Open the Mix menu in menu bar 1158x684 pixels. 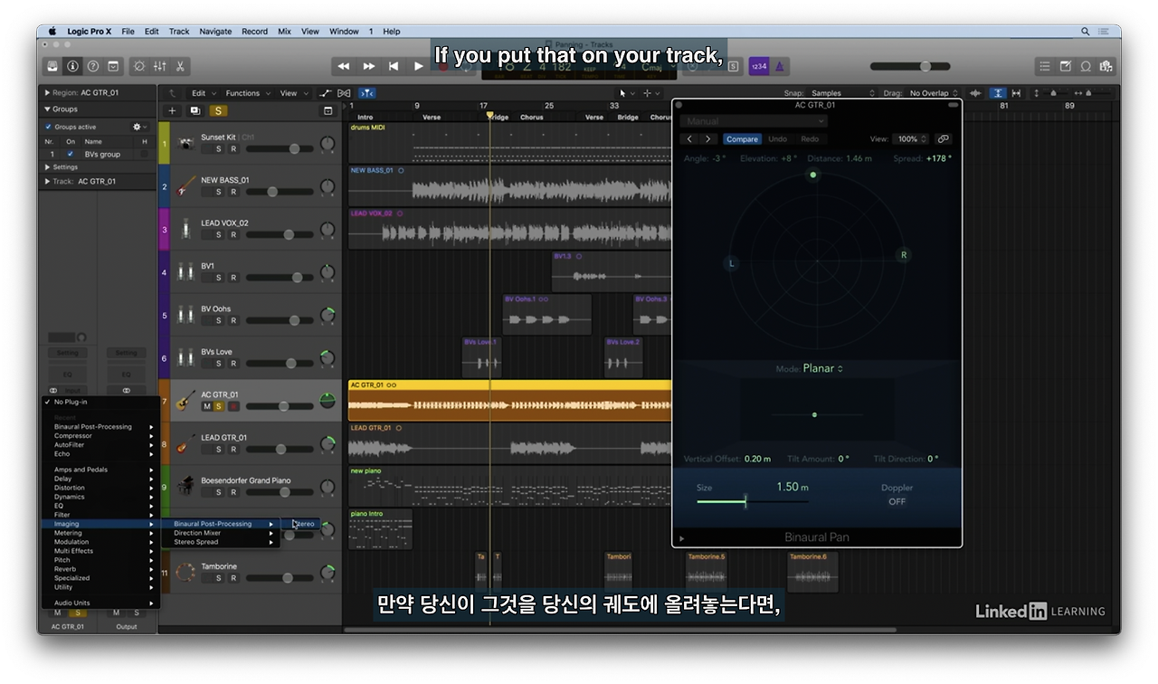click(284, 32)
